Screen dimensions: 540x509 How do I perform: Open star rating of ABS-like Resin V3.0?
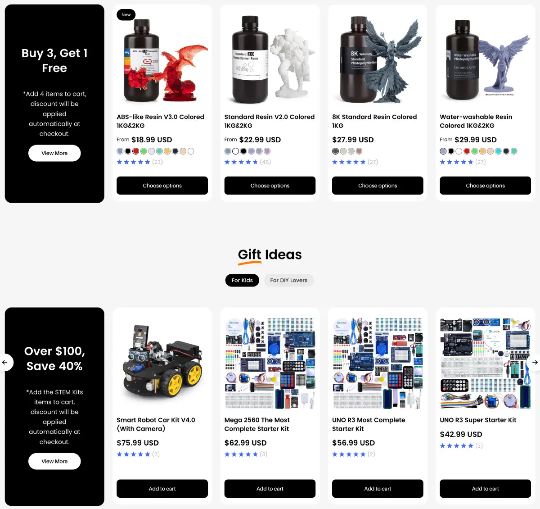pyautogui.click(x=140, y=162)
